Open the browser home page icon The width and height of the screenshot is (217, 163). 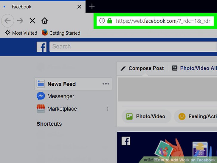click(45, 21)
